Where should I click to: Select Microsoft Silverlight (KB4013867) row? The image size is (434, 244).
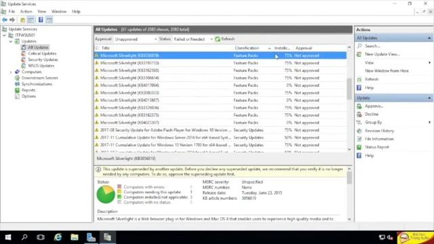point(220,100)
